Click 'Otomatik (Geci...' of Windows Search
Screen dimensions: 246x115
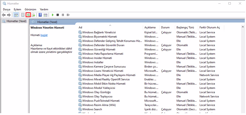(x=187, y=109)
